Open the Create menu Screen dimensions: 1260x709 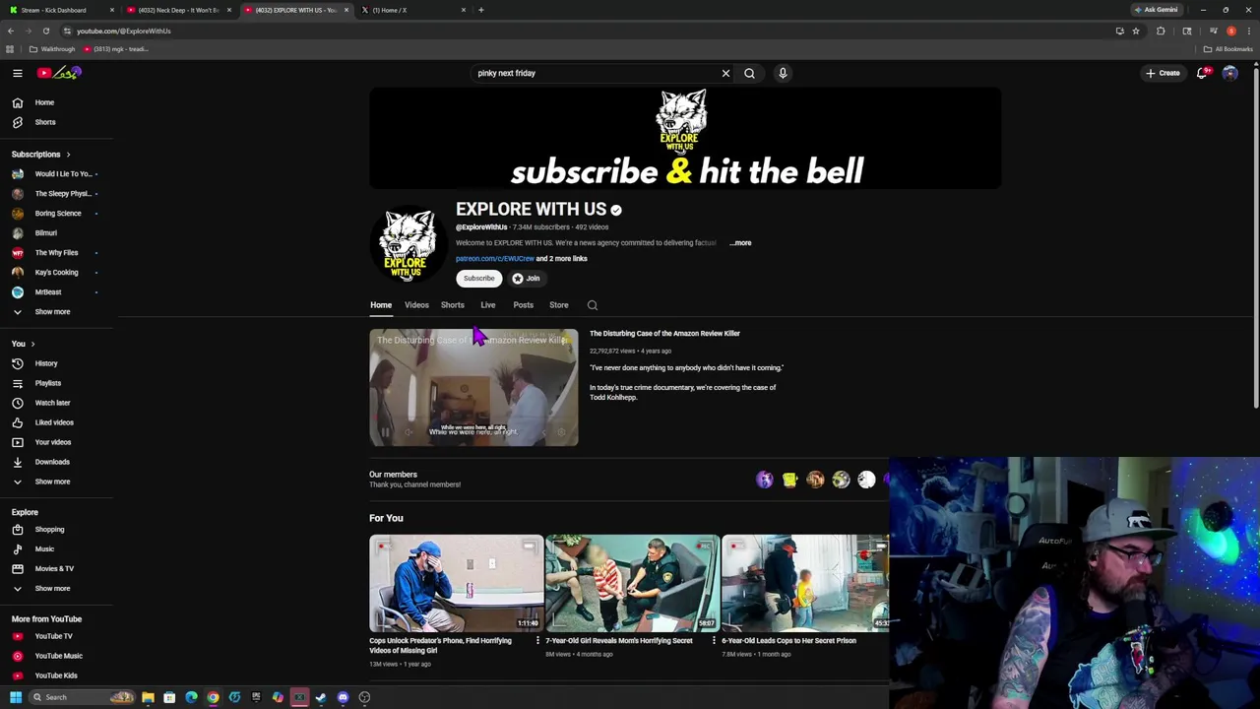(x=1162, y=73)
